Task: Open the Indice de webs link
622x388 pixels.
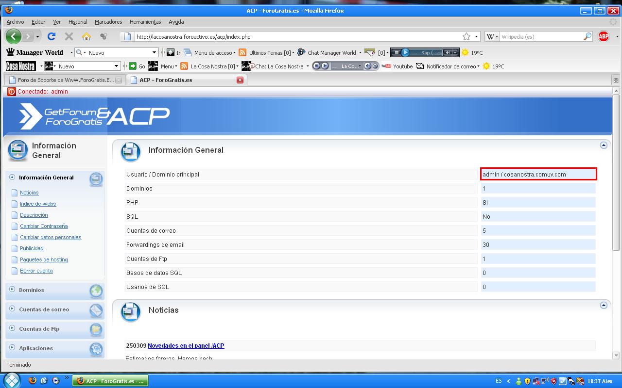Action: tap(38, 204)
